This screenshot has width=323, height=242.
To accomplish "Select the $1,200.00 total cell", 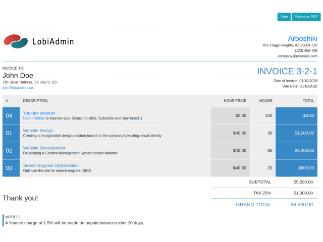I will (x=296, y=133).
